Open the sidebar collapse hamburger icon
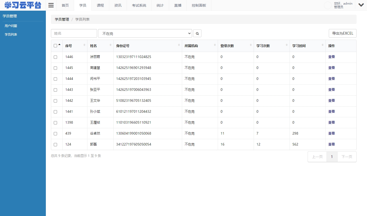 pyautogui.click(x=51, y=5)
